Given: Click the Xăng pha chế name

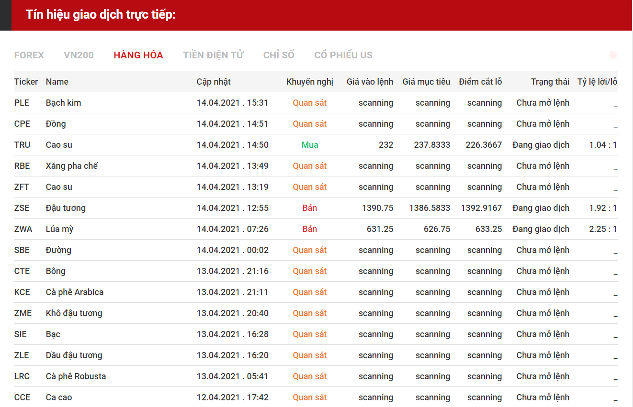Looking at the screenshot, I should (x=72, y=166).
